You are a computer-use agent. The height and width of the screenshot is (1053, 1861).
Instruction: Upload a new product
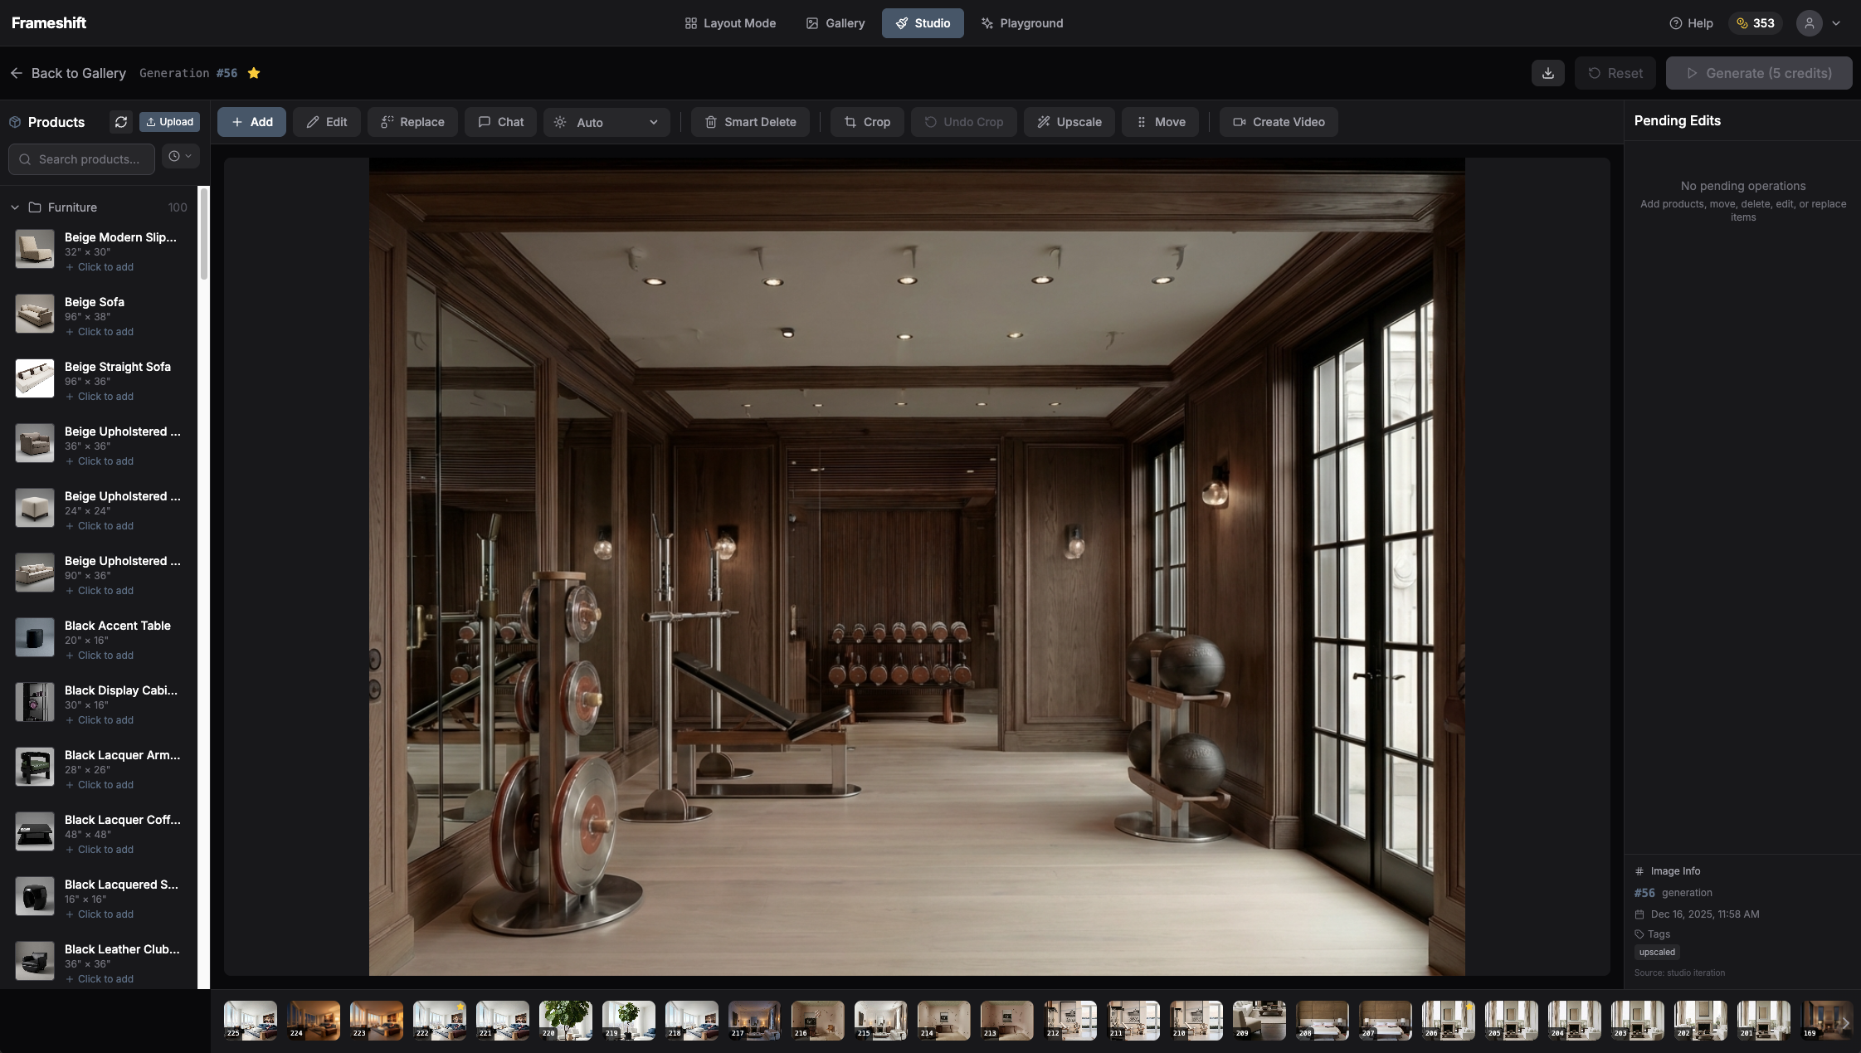point(169,122)
